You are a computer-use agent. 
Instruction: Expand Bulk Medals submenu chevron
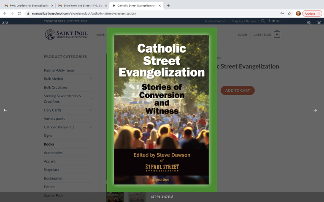pyautogui.click(x=91, y=79)
